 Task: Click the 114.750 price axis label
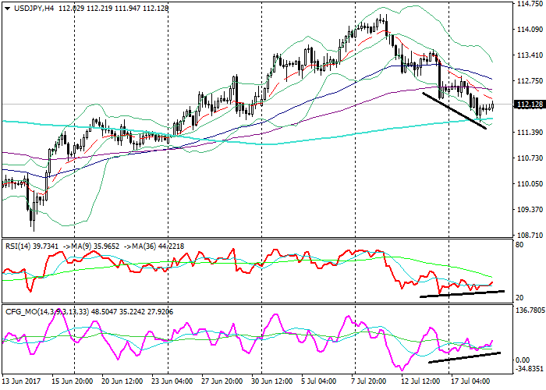tap(530, 4)
